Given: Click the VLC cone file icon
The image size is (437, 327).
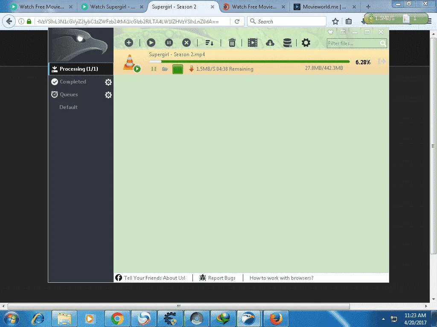Looking at the screenshot, I should [129, 62].
